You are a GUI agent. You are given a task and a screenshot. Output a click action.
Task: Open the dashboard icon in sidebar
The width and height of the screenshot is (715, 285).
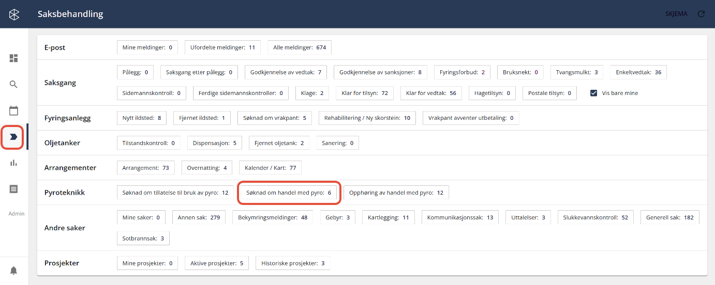[14, 58]
